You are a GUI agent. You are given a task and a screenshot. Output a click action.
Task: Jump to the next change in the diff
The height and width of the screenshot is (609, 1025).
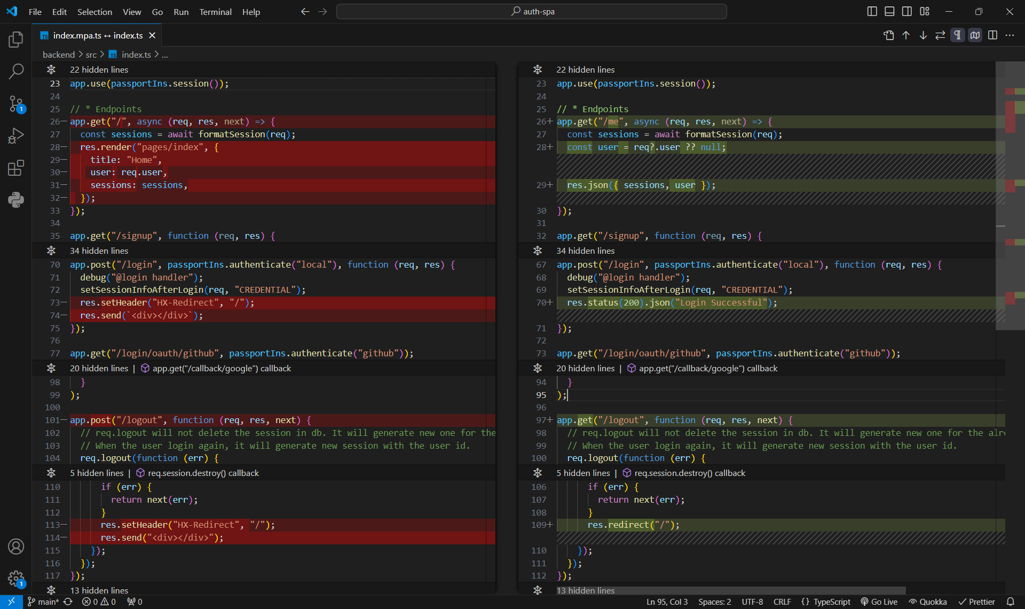[x=922, y=35]
